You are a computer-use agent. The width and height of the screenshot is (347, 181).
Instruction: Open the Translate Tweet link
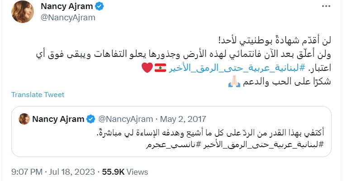38,95
